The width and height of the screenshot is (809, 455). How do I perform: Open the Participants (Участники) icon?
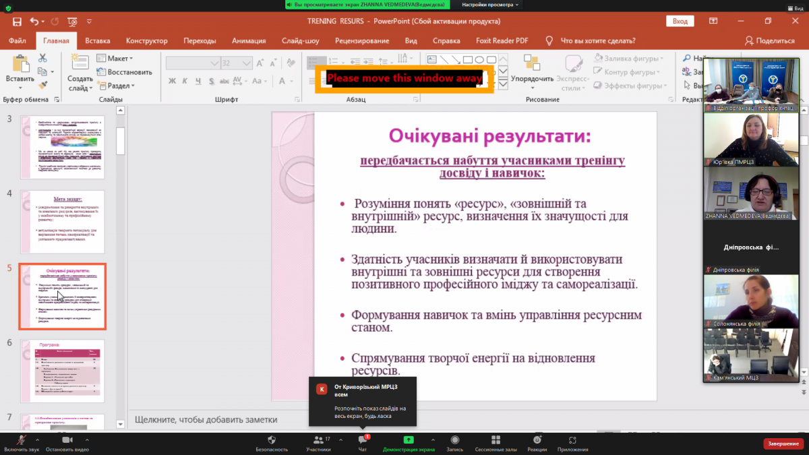317,439
